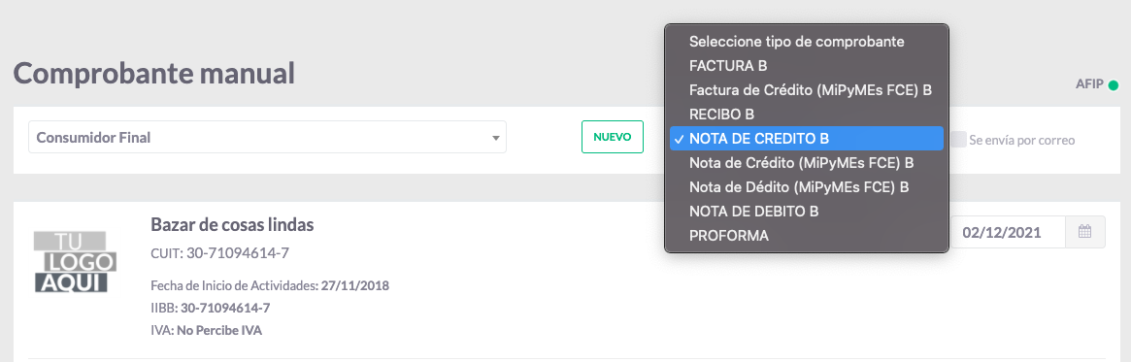Screen dimensions: 1131x362
Task: Click the Bazar de cosas lindas name
Action: (232, 224)
